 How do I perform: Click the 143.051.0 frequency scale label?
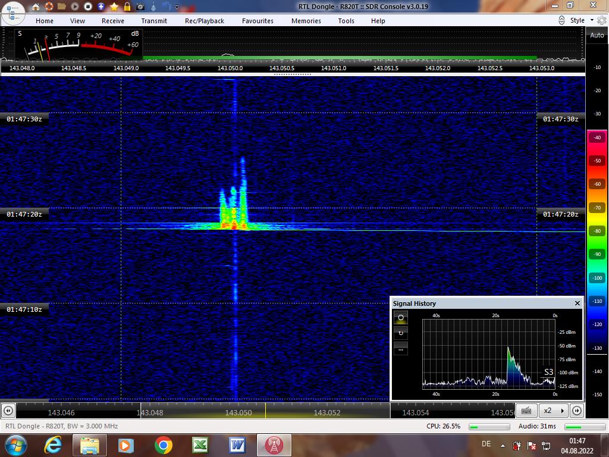click(334, 68)
